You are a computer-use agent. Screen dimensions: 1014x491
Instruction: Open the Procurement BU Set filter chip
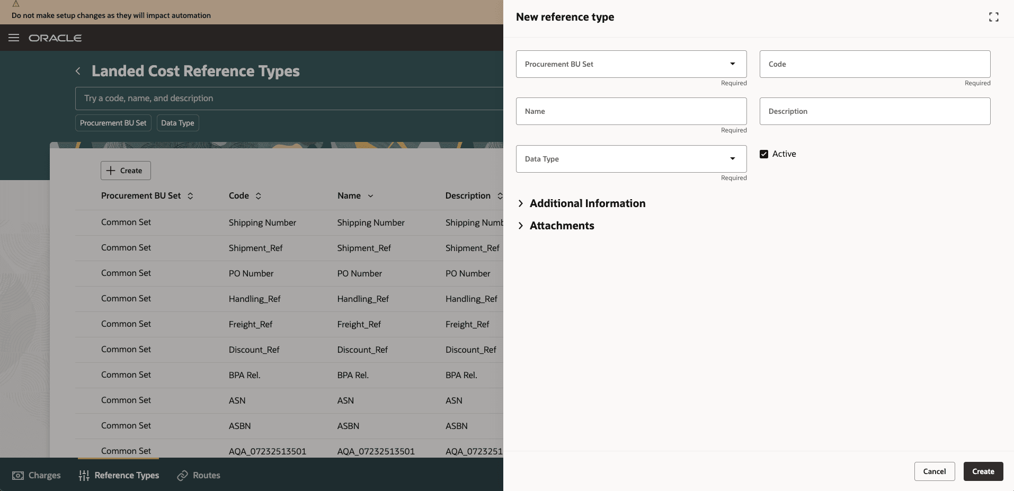coord(113,123)
